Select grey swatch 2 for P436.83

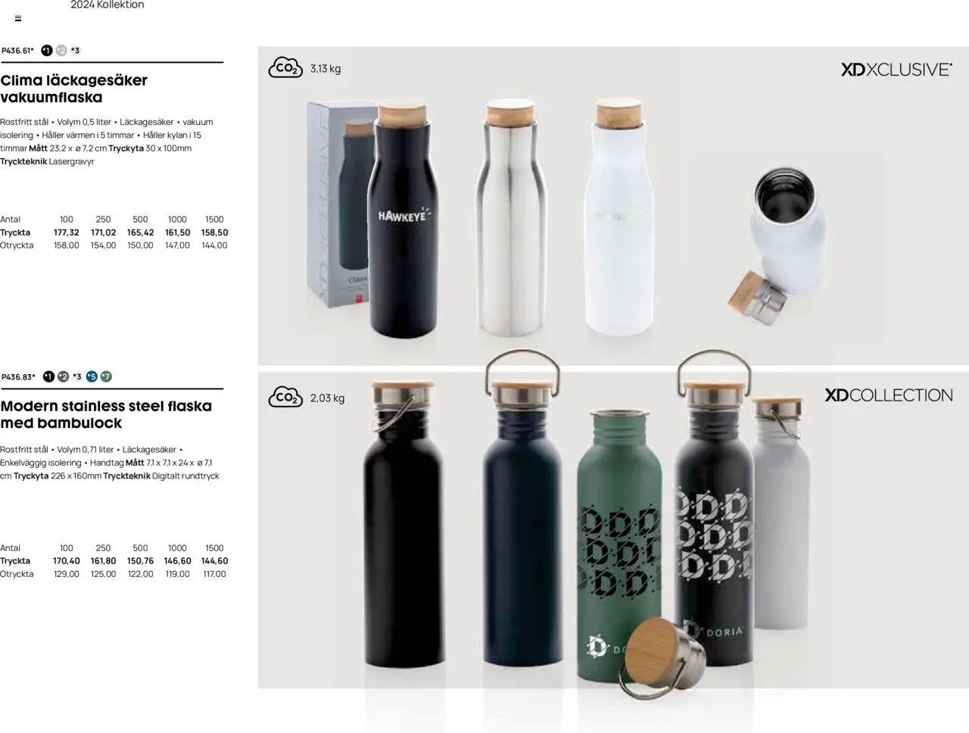63,376
